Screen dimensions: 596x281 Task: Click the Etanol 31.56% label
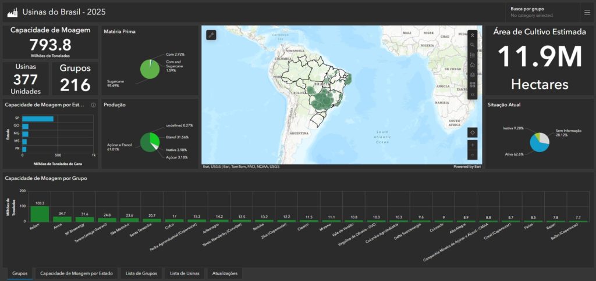point(177,137)
